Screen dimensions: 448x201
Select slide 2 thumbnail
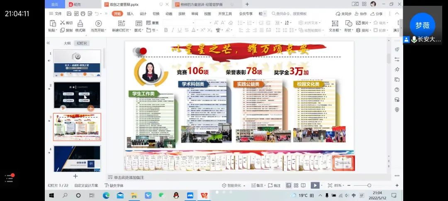coord(77,95)
